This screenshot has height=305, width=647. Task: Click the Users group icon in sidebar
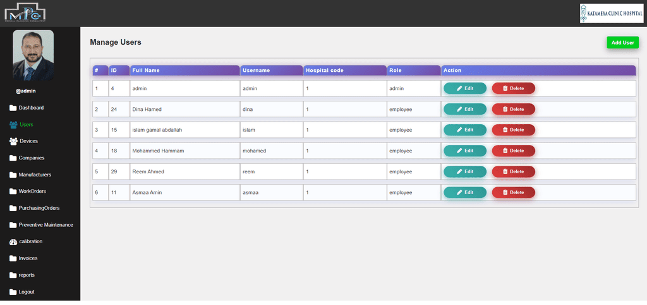[13, 125]
